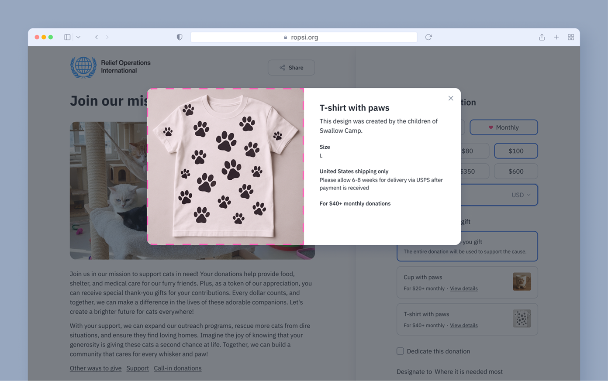Click the size value 'L'
Screen dimensions: 608x381
click(x=321, y=156)
